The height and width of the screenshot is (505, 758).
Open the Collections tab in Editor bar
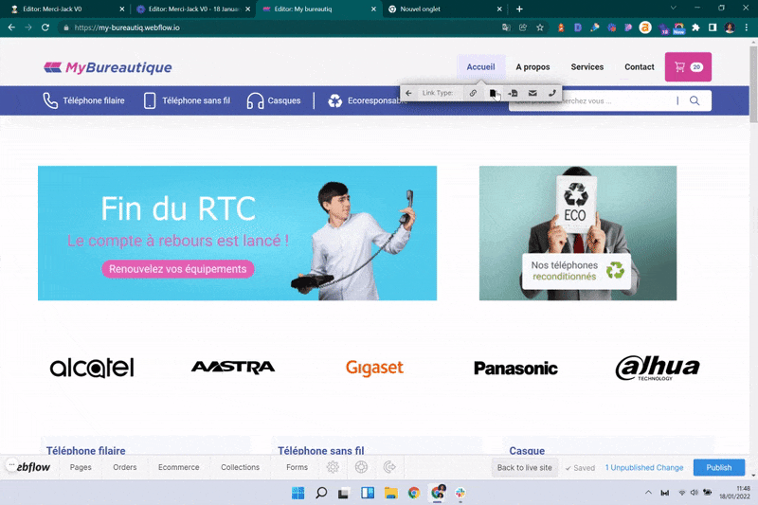click(x=241, y=467)
